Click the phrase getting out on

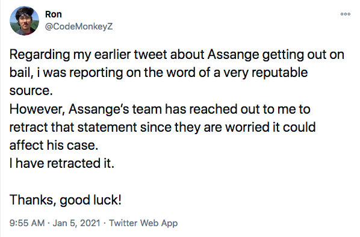[303, 55]
